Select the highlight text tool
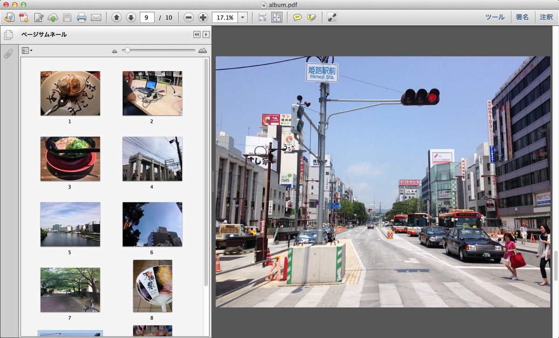Viewport: 559px width, 338px height. coord(312,18)
